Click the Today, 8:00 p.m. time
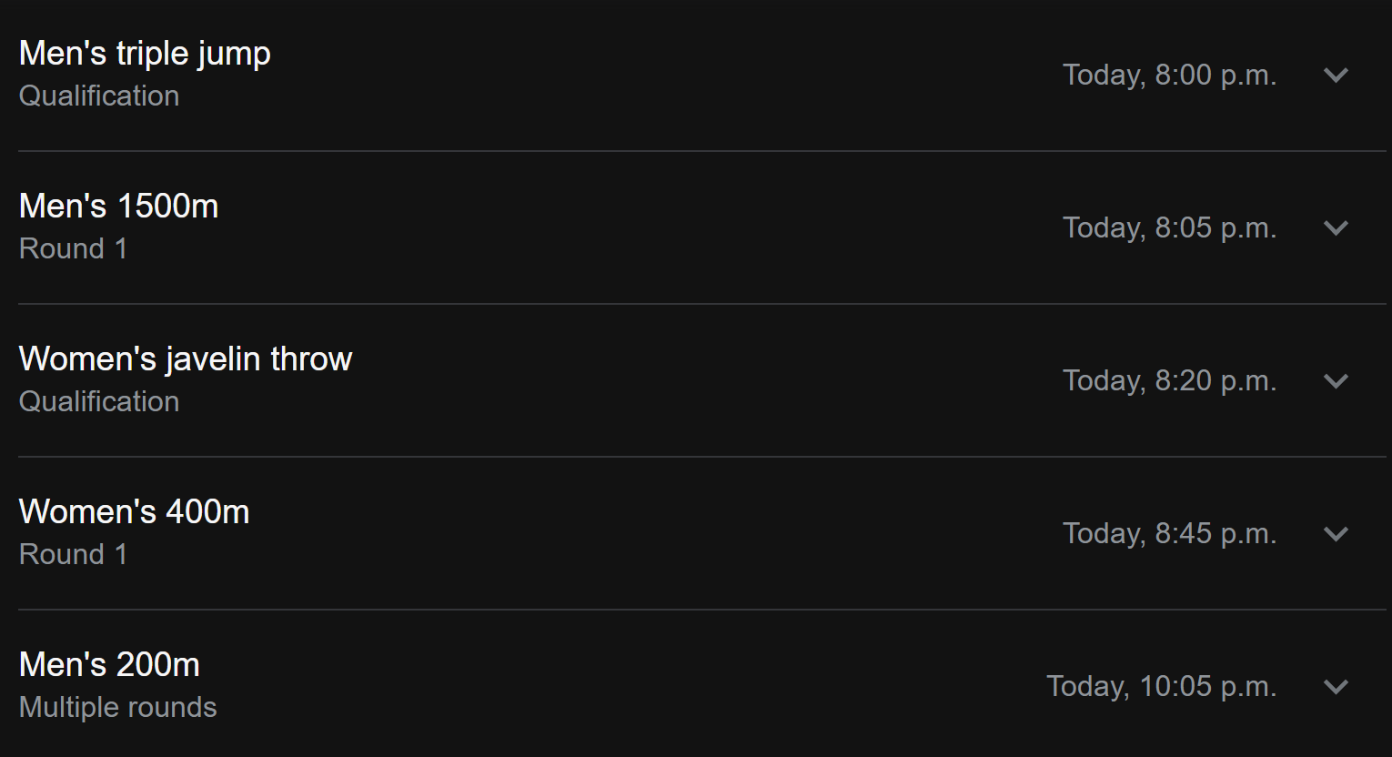Screen dimensions: 1392x757 click(x=1170, y=75)
